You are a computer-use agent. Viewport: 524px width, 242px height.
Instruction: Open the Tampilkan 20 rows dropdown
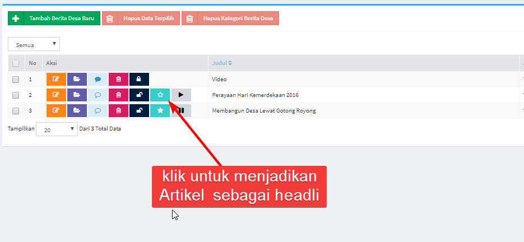57,129
